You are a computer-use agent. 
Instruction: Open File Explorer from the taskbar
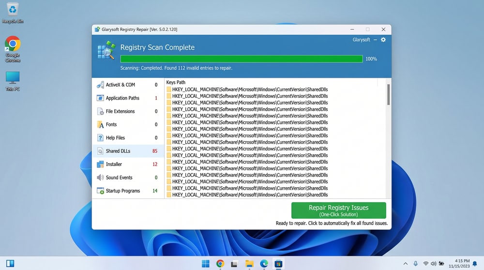(249, 264)
